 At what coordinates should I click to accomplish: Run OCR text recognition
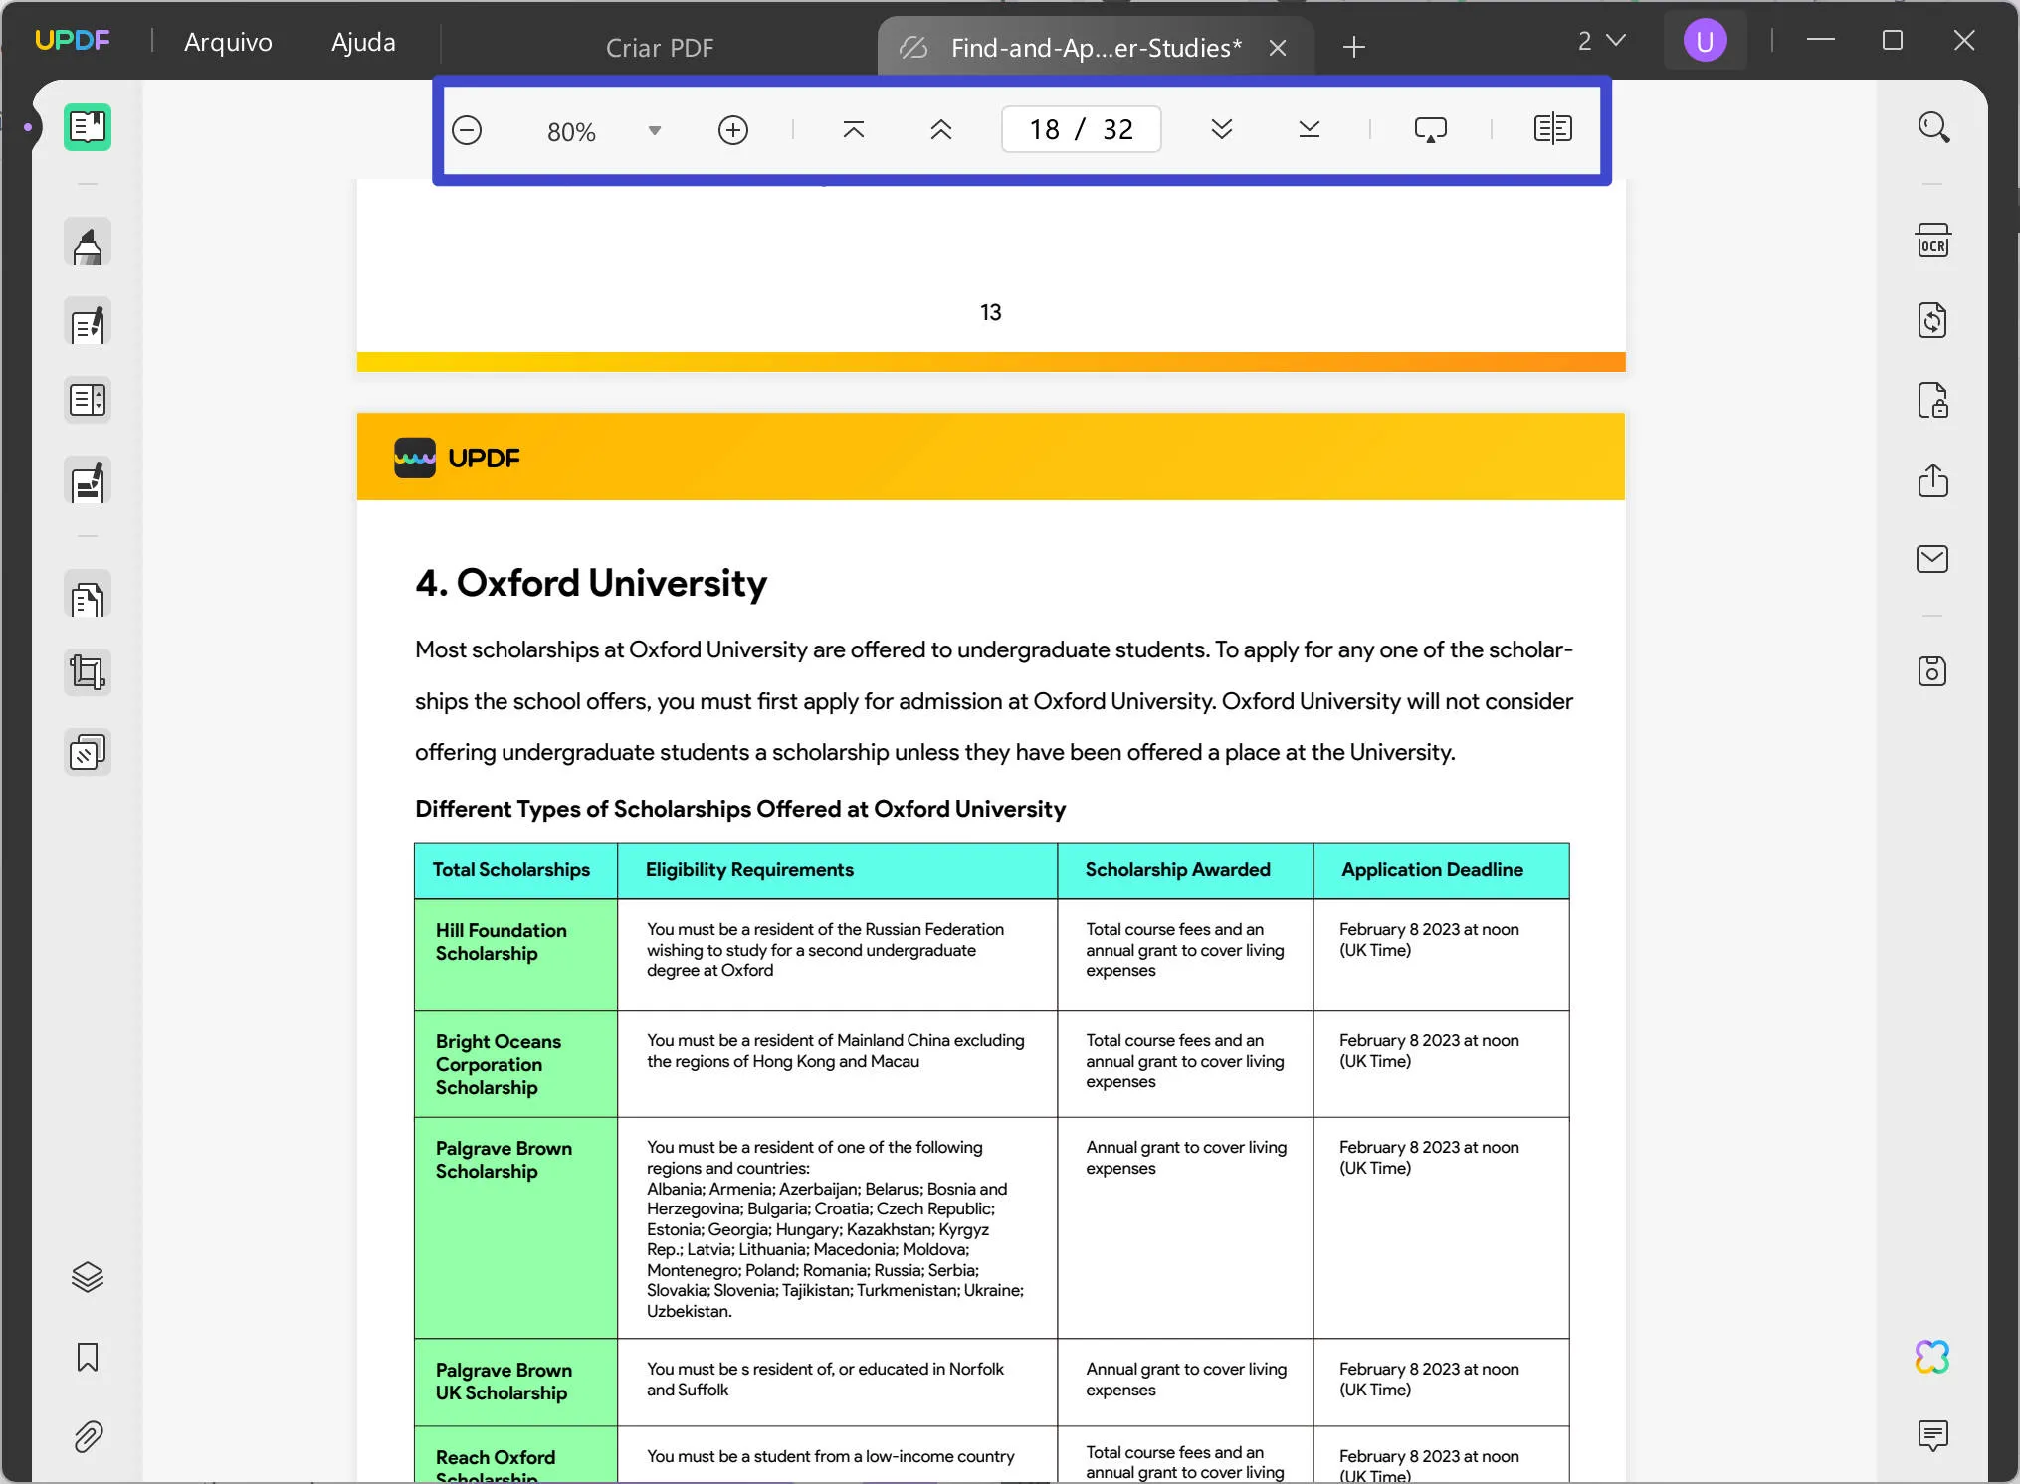point(1933,242)
